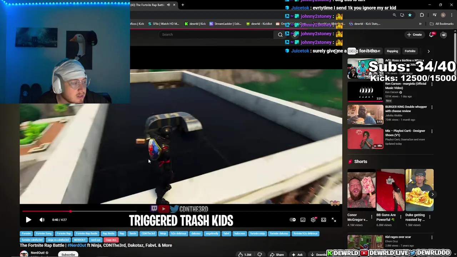Open the SFlix bookmark
457x257 pixels.
pos(164,24)
